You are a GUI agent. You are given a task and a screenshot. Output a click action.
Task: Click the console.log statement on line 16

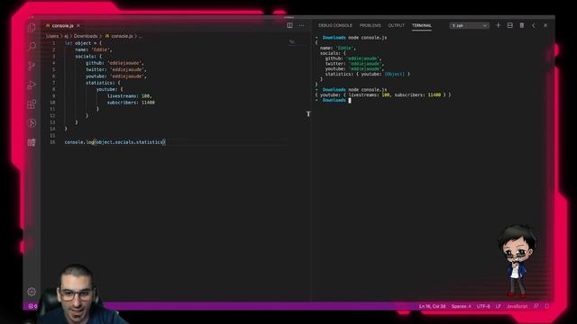115,142
